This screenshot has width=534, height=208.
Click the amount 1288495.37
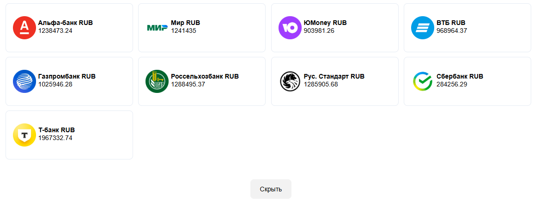188,84
